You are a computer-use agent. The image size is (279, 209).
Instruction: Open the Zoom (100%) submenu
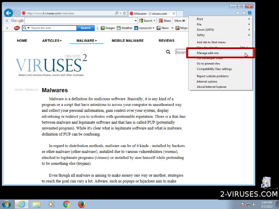221,30
